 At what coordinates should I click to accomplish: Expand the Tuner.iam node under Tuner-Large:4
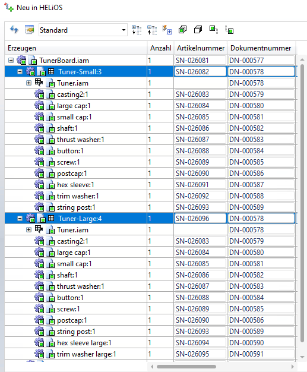[29, 230]
